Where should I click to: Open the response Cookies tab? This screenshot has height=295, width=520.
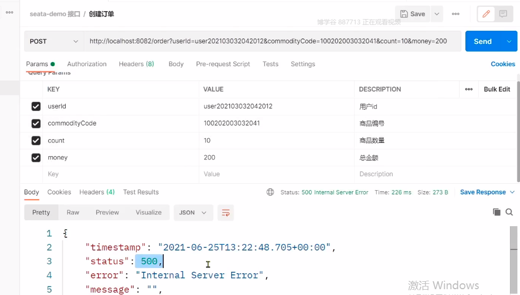(x=59, y=192)
